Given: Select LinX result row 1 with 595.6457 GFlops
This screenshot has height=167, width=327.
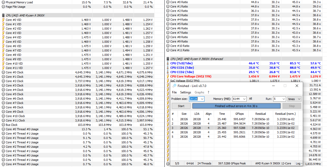Looking at the screenshot, I should (235, 119).
